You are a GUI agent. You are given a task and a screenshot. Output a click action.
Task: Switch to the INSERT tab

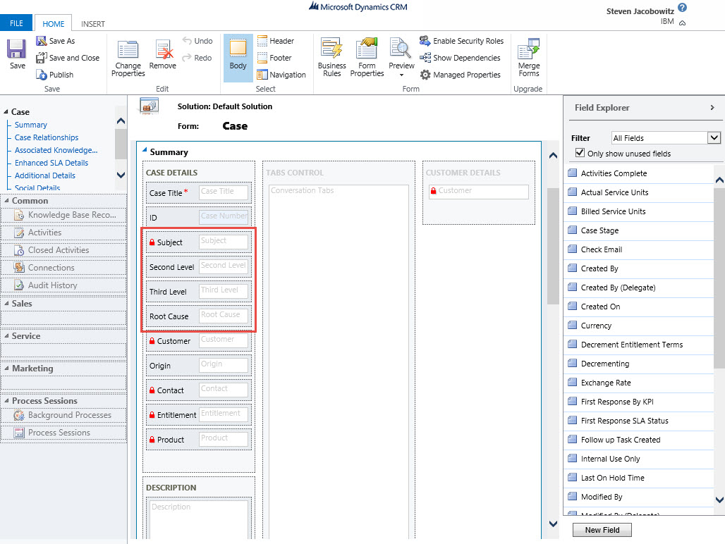(92, 24)
